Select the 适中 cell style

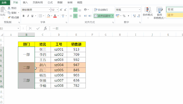175,15
